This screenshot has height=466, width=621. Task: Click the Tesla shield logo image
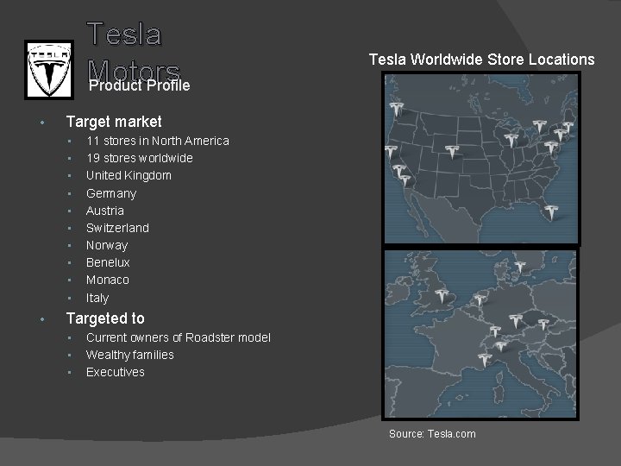pyautogui.click(x=49, y=70)
